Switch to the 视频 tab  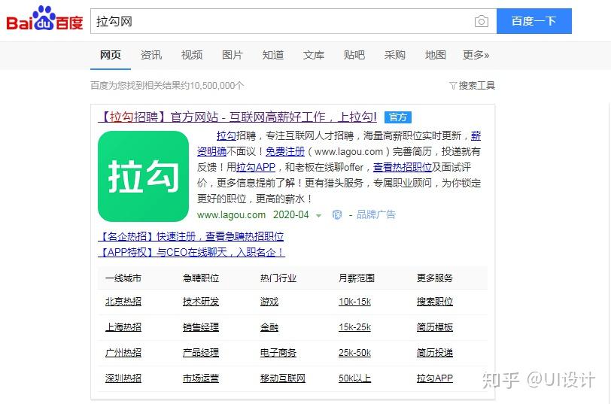point(192,55)
